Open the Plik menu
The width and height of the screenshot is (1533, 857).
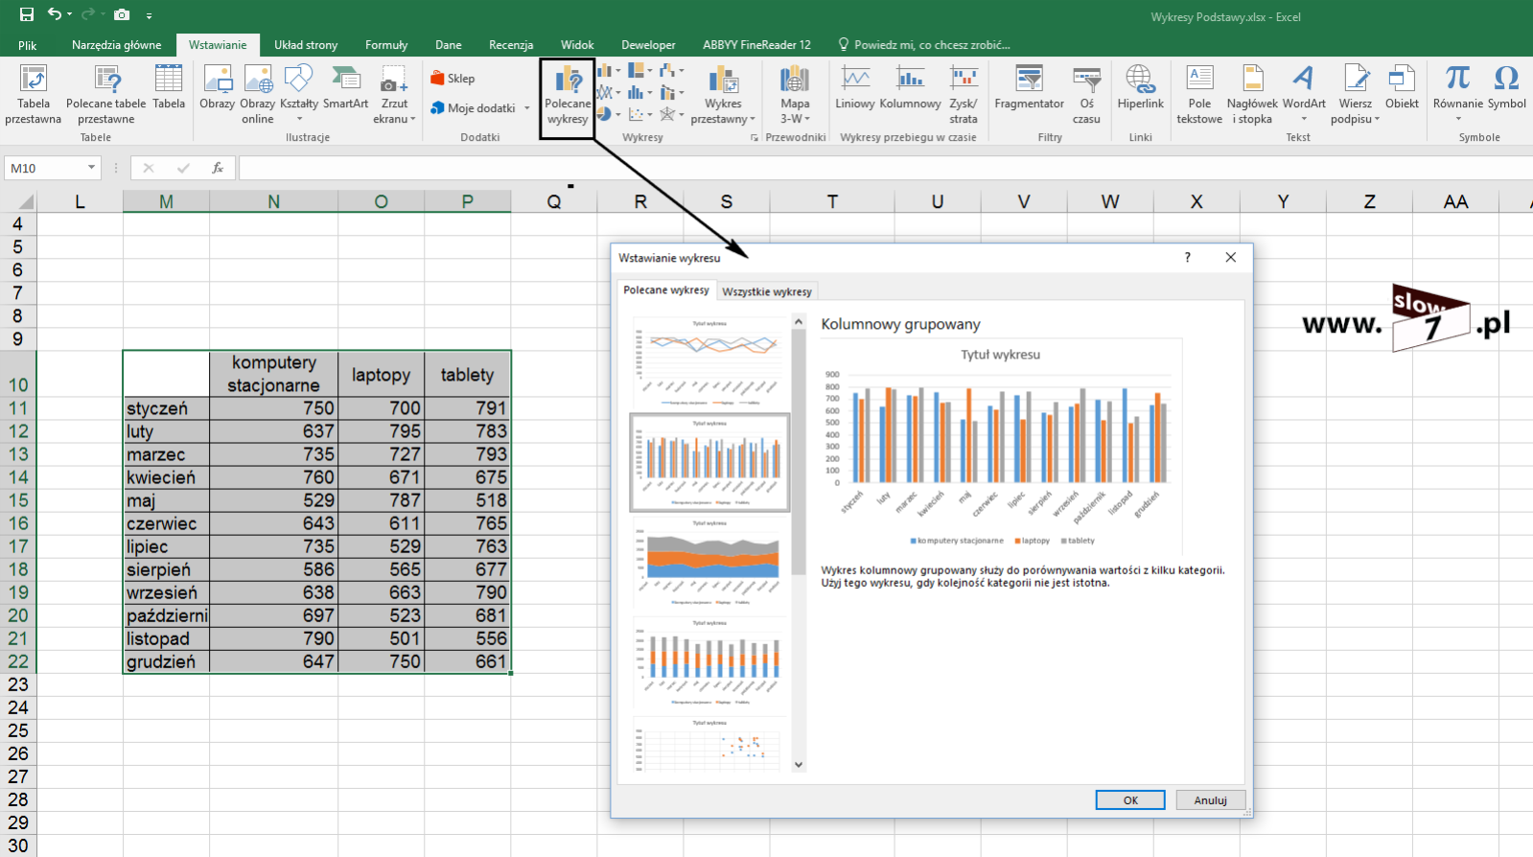click(x=28, y=45)
